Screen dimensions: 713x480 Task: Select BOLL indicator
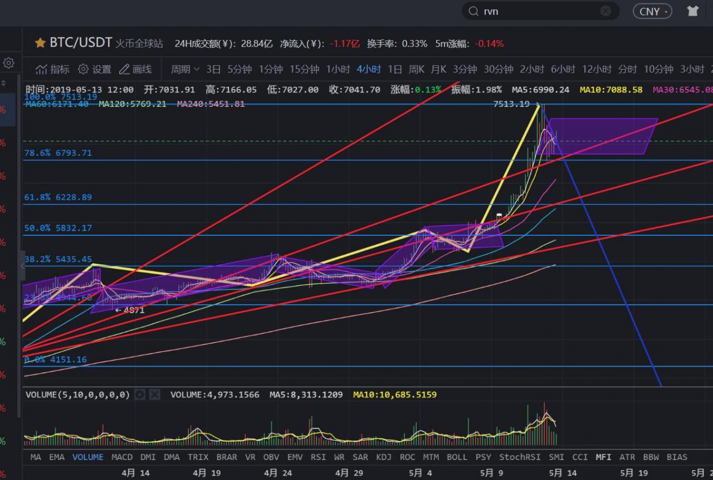pyautogui.click(x=457, y=457)
